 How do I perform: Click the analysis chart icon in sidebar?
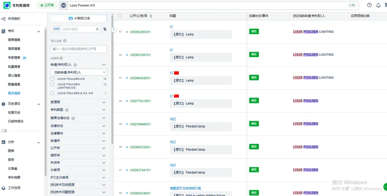coord(4,142)
